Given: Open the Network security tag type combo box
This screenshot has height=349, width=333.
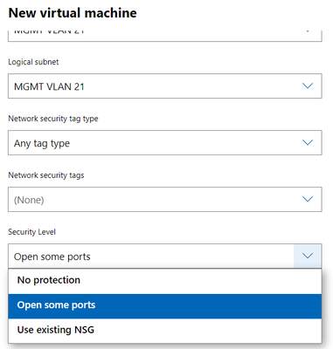Looking at the screenshot, I should [165, 143].
